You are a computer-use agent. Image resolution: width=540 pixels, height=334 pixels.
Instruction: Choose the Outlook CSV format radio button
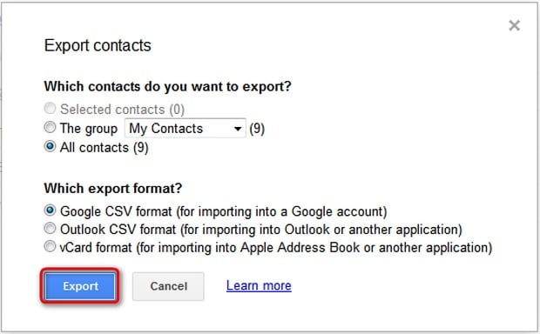coord(50,228)
